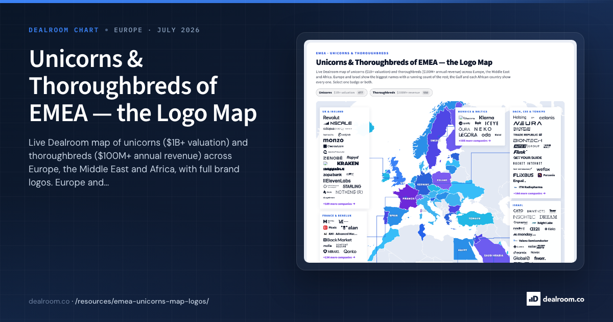Click the GET YOUR GUIDE logo
The image size is (613, 322).
pos(528,157)
